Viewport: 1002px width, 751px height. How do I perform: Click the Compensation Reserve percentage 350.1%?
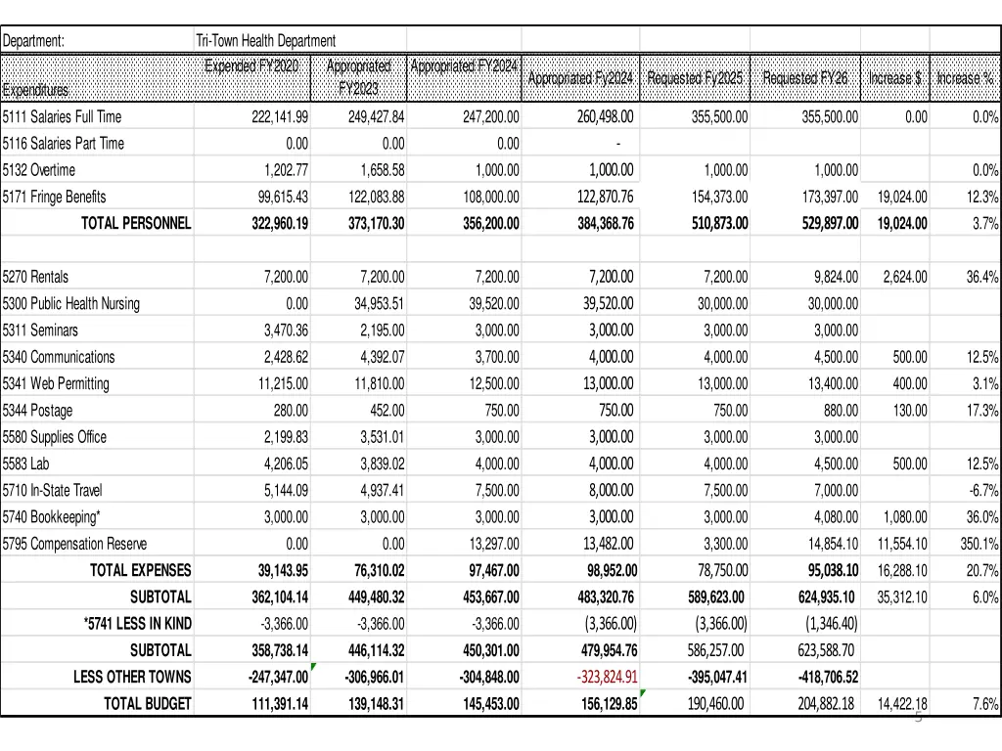[x=979, y=544]
